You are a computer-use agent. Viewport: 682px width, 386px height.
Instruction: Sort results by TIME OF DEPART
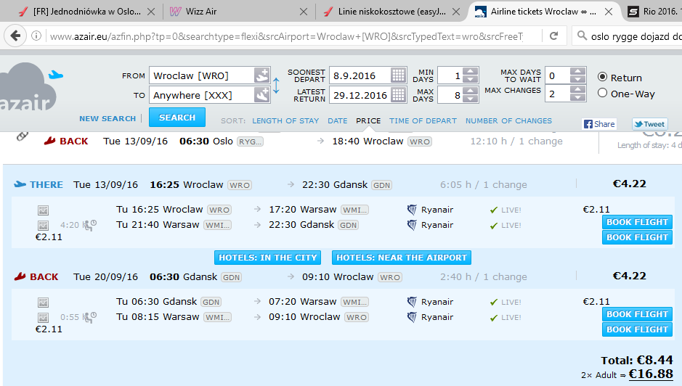tap(423, 121)
